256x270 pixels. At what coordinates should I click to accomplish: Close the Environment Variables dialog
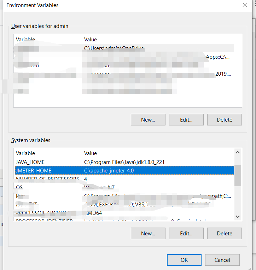click(x=244, y=5)
